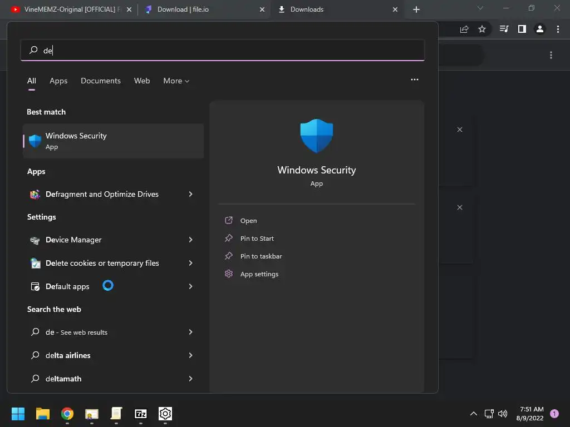This screenshot has width=570, height=427.
Task: Expand the 'de' web results chevron
Action: (190, 332)
